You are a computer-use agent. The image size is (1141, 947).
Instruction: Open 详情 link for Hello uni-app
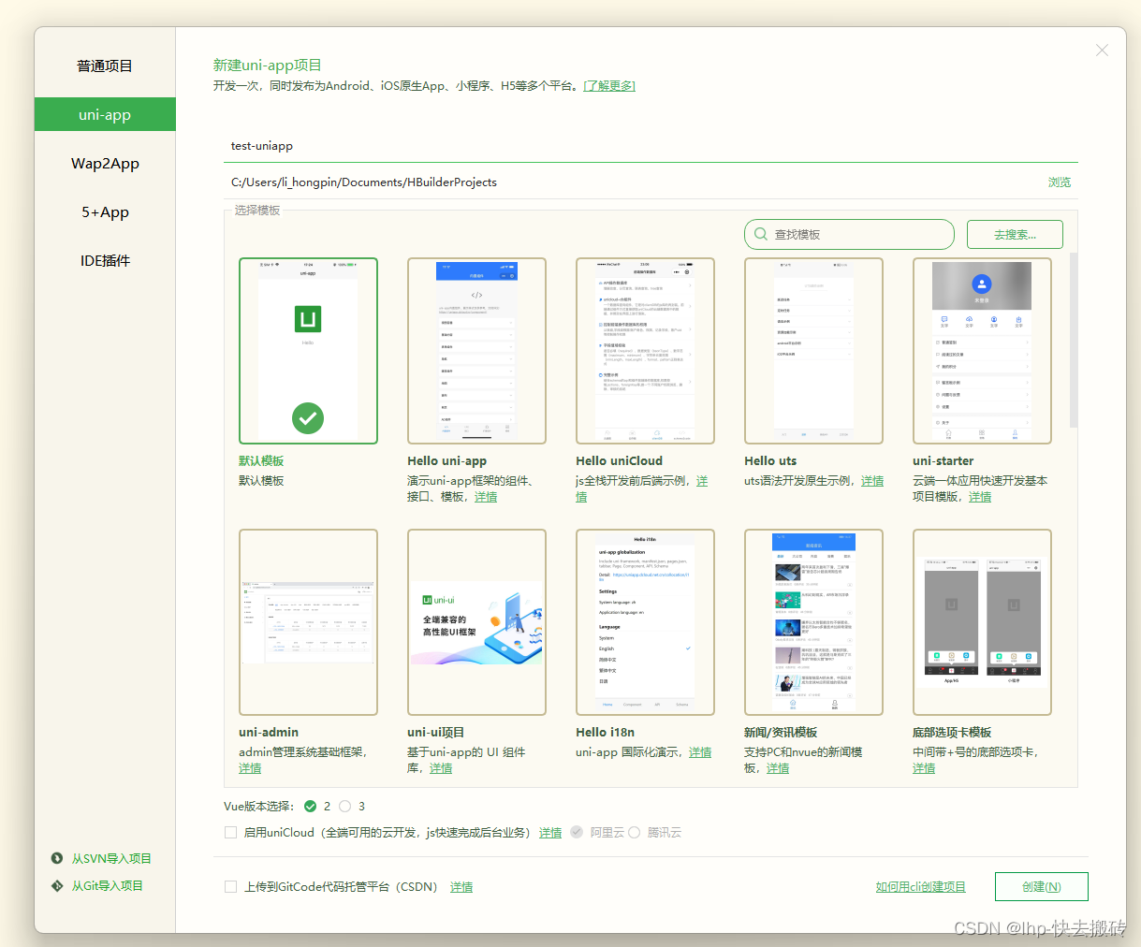tap(486, 497)
